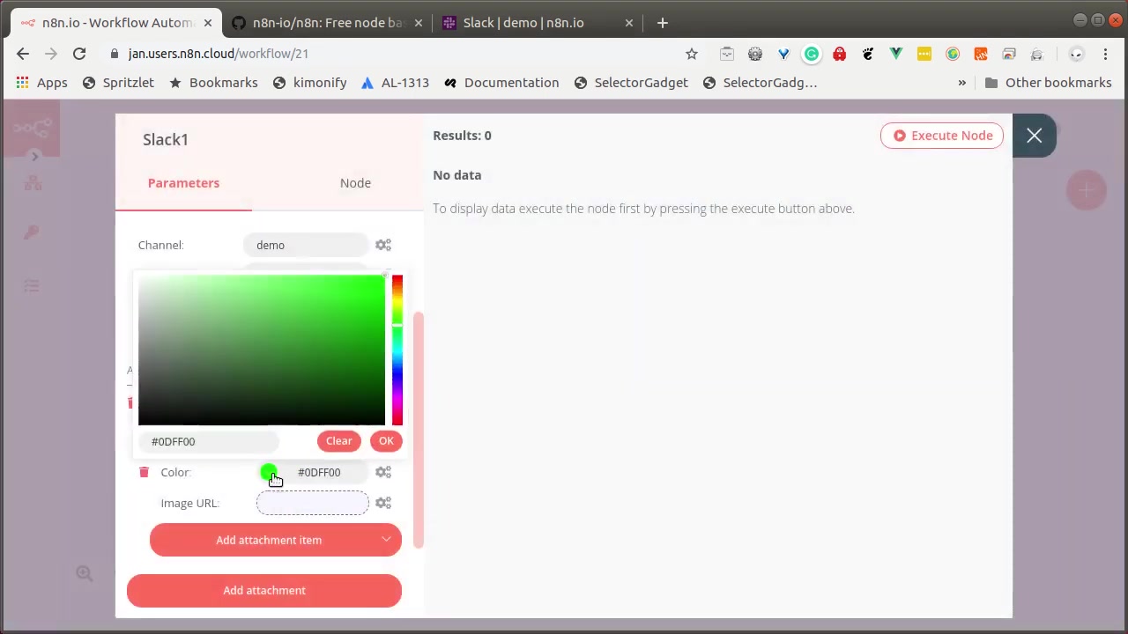
Task: Click the red lock extension icon
Action: [x=840, y=54]
